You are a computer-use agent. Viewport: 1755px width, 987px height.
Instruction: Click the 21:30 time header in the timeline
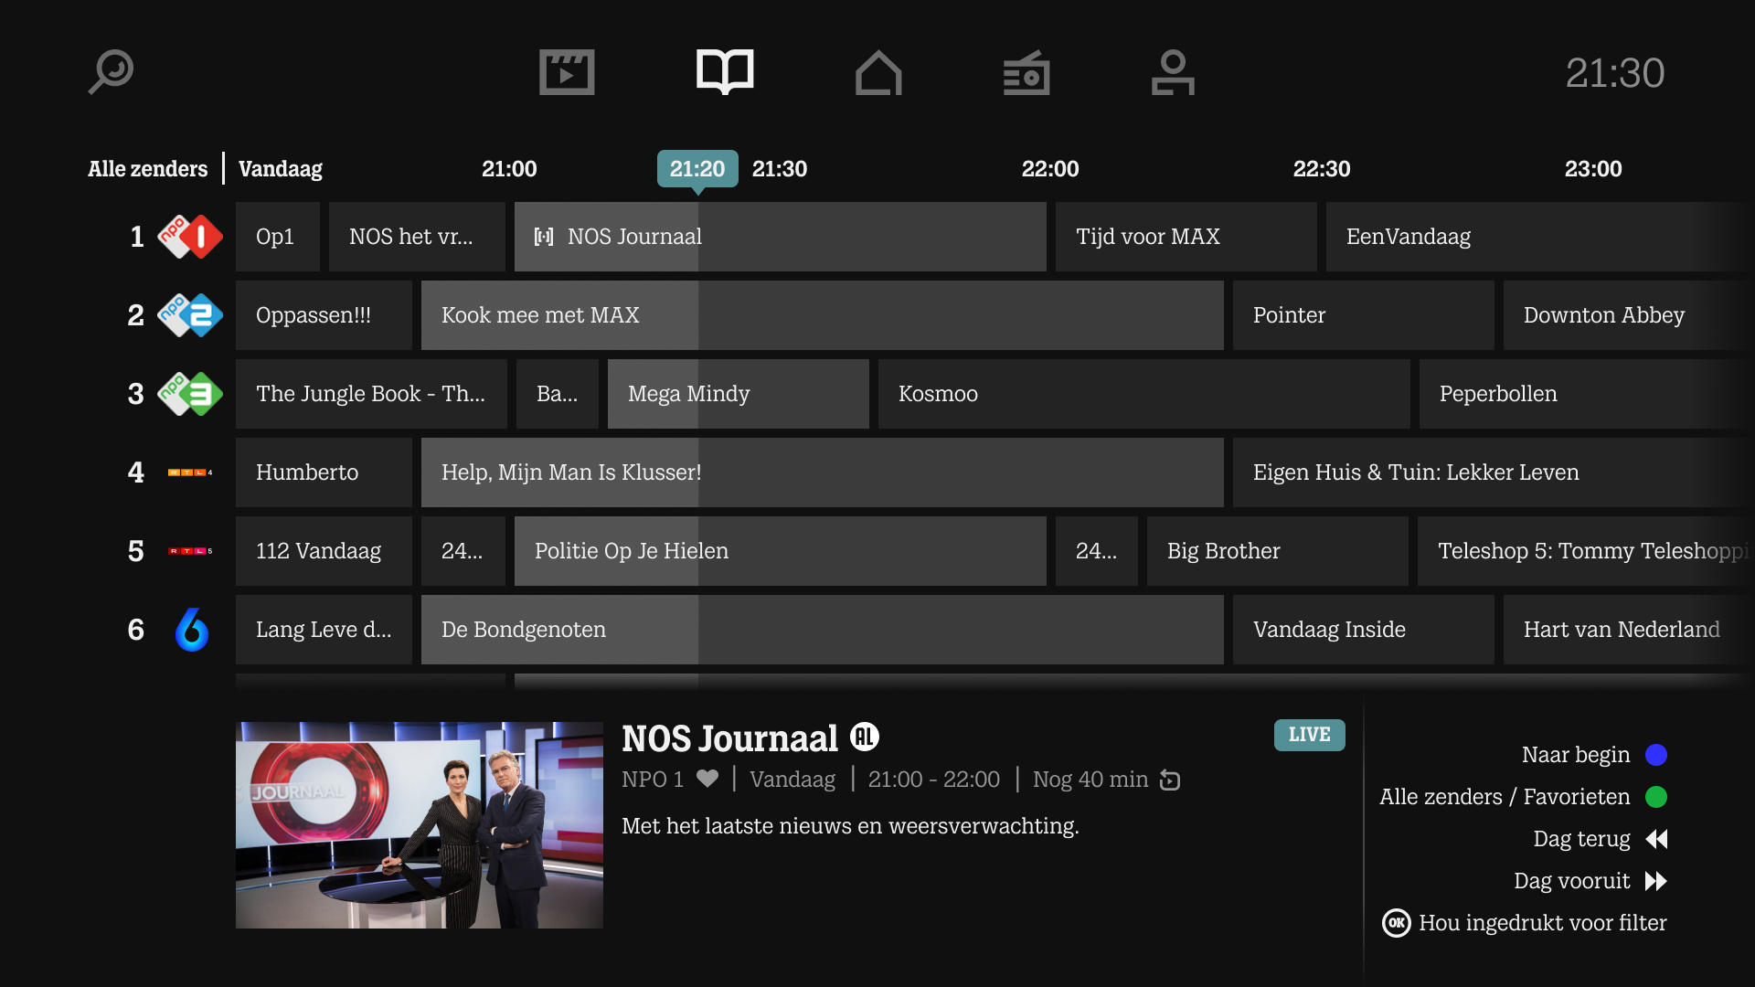click(780, 169)
